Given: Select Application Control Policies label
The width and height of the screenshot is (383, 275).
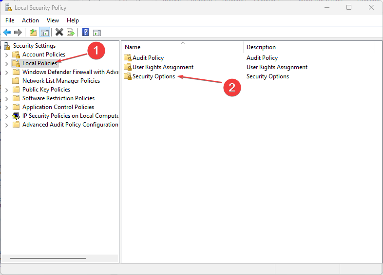Looking at the screenshot, I should 58,107.
